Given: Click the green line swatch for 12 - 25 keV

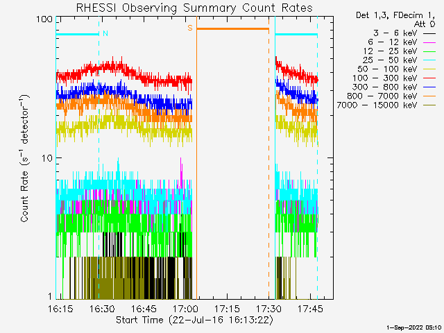Looking at the screenshot, I should (429, 51).
